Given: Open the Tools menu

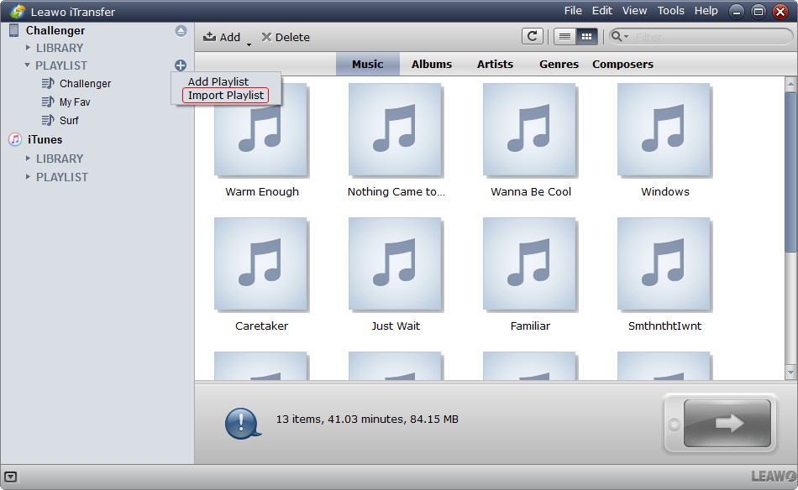Looking at the screenshot, I should (671, 11).
